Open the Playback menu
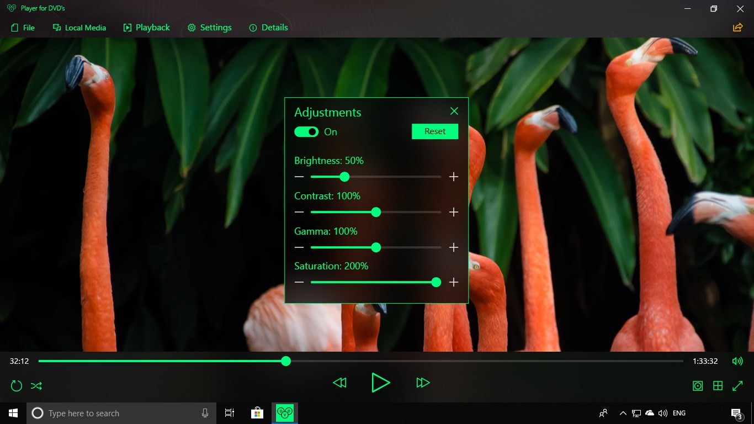The image size is (754, 424). pyautogui.click(x=146, y=27)
